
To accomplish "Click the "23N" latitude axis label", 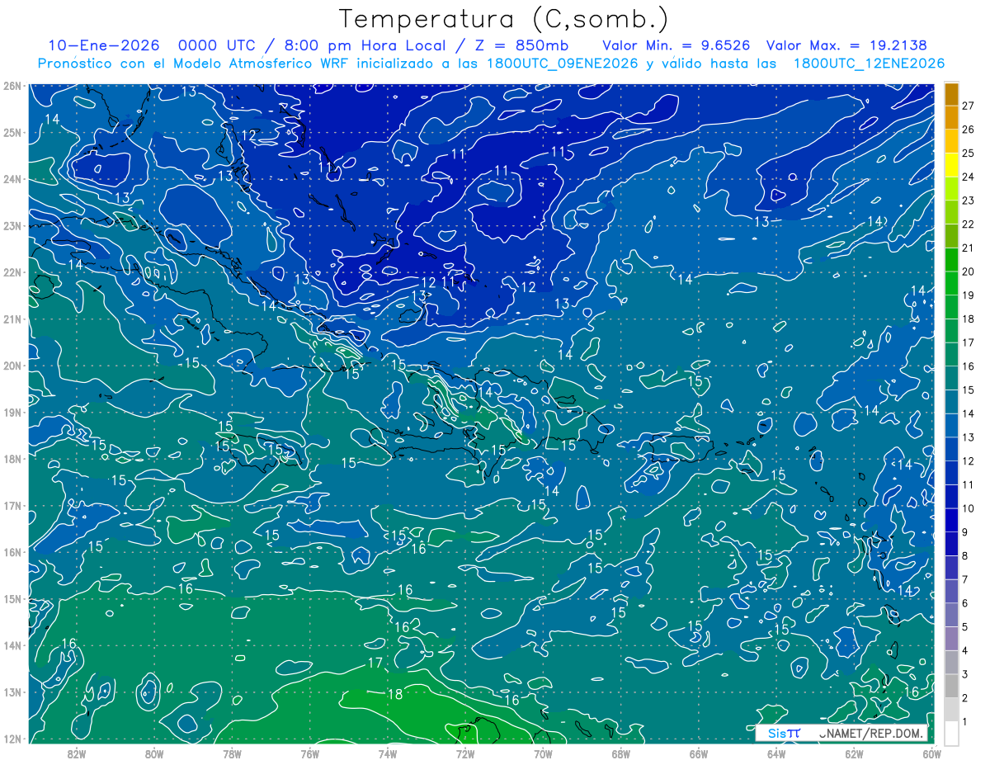I will [12, 225].
